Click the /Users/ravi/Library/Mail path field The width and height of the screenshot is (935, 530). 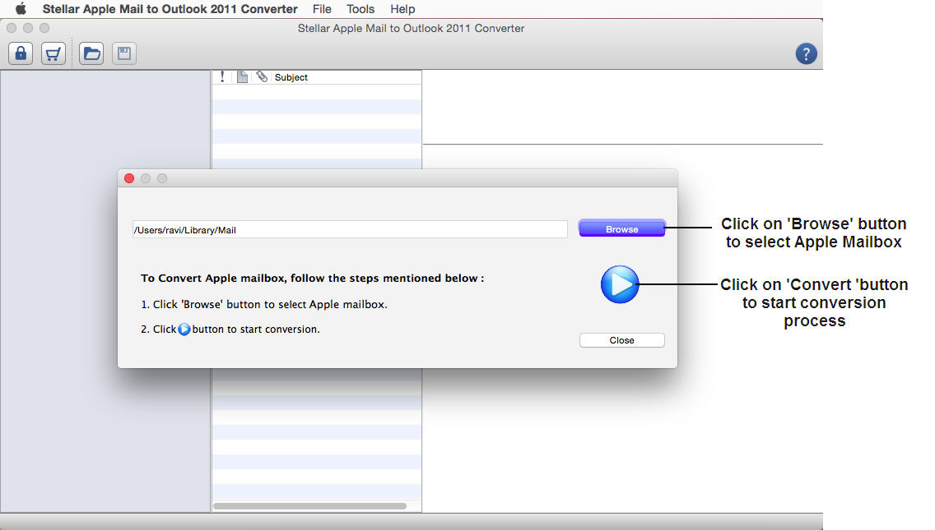click(350, 230)
